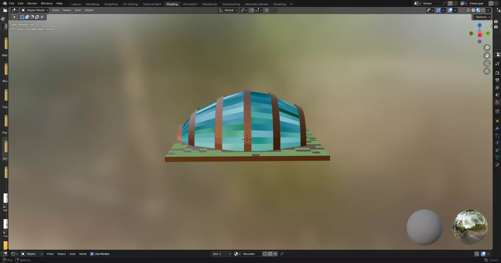This screenshot has height=263, width=501.
Task: Switch to the Layout workspace tab
Action: coord(76,4)
